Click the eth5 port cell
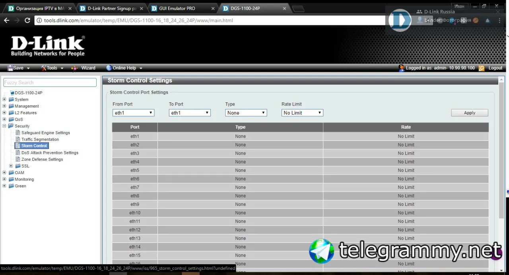Image resolution: width=509 pixels, height=275 pixels. pos(135,170)
